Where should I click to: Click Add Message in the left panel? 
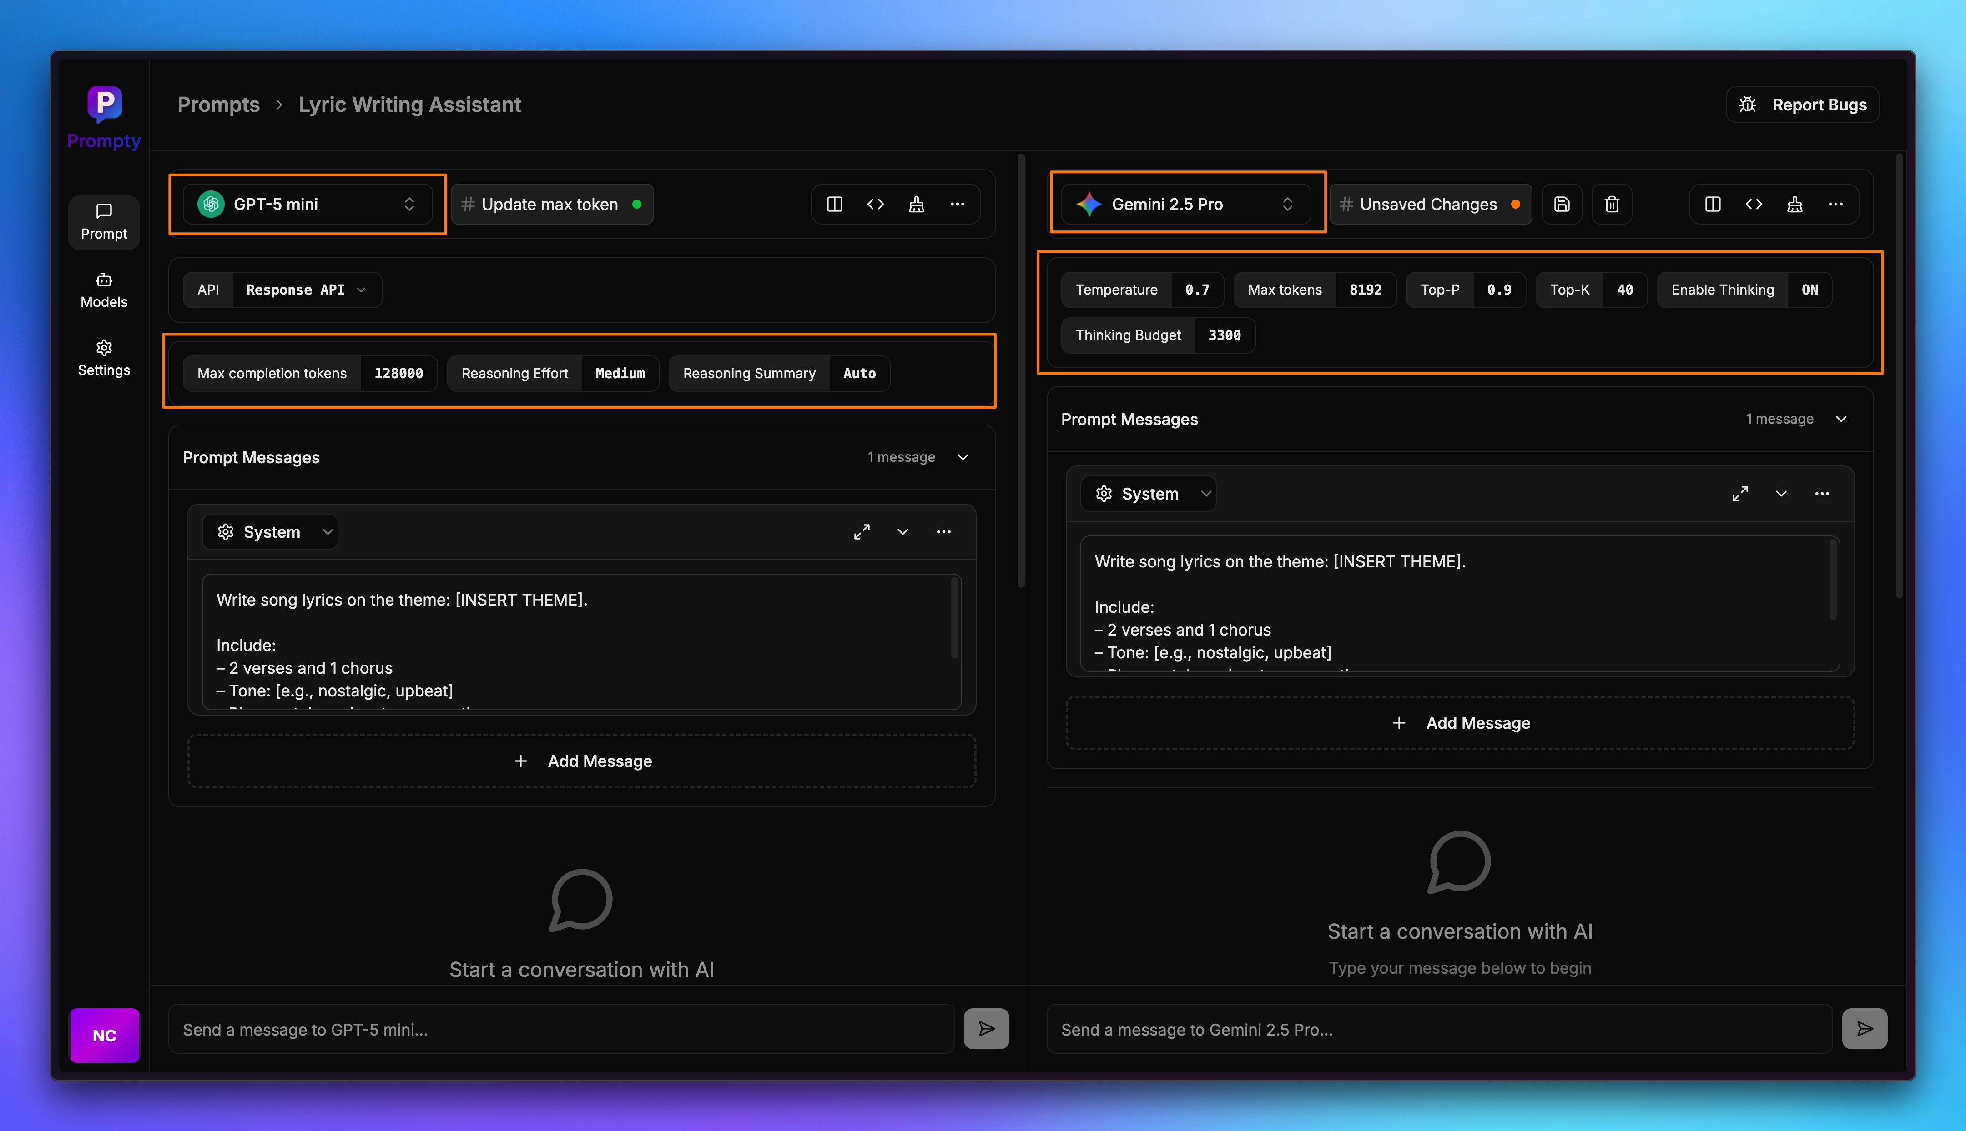pos(582,761)
